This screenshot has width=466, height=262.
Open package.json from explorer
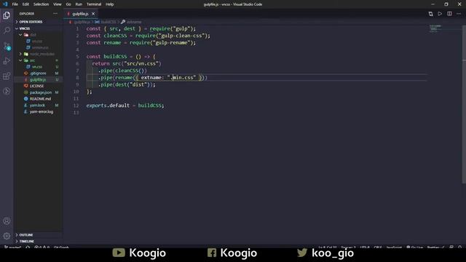41,92
